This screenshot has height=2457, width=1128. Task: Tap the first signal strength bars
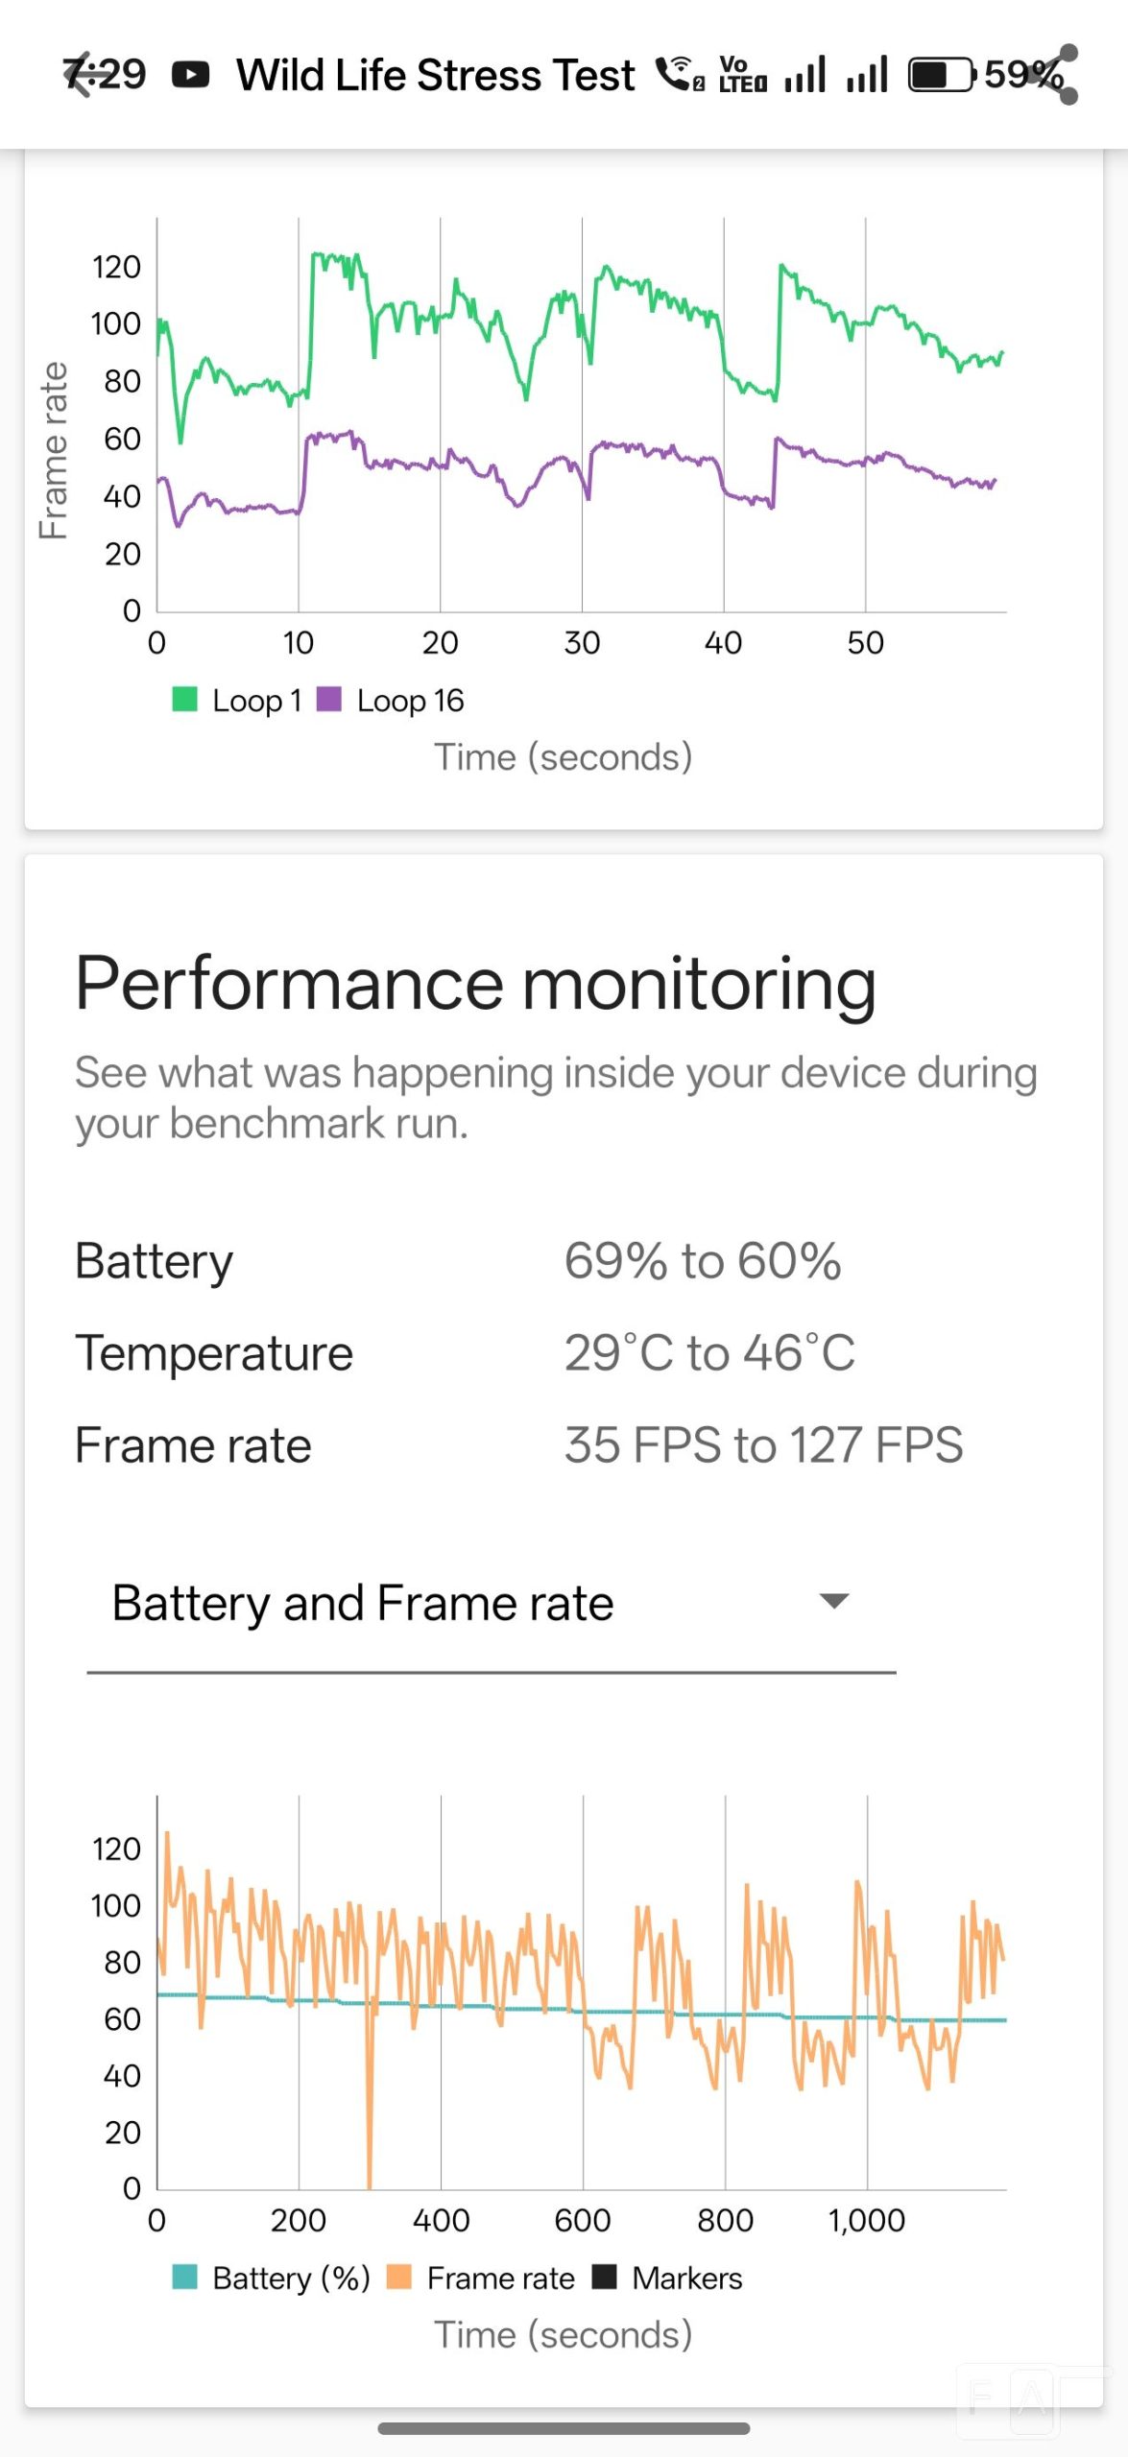click(804, 75)
